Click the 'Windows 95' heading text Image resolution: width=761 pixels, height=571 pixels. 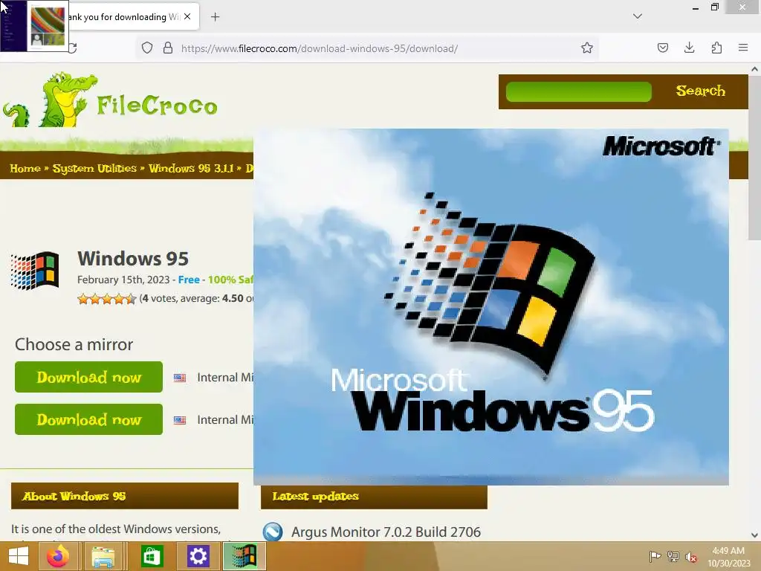click(x=133, y=258)
